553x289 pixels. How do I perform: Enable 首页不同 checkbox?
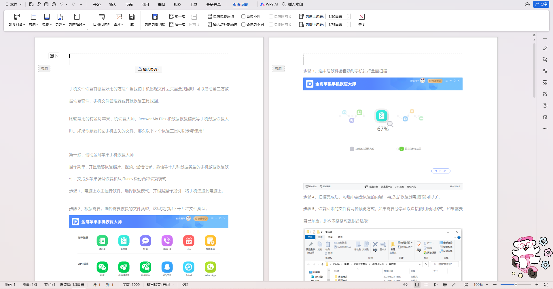click(243, 16)
